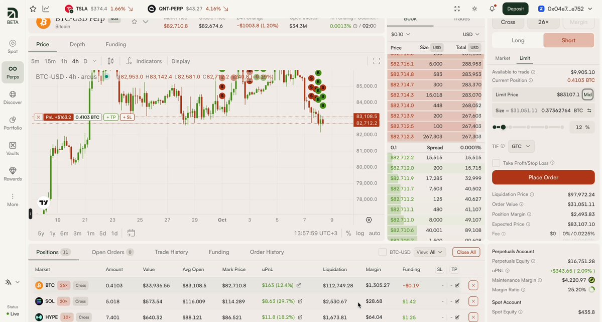Click the Close All button
This screenshot has width=602, height=322.
click(466, 252)
